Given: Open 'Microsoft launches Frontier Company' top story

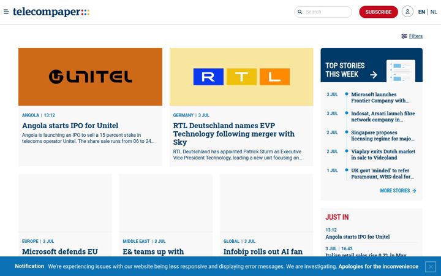Looking at the screenshot, I should tap(380, 98).
